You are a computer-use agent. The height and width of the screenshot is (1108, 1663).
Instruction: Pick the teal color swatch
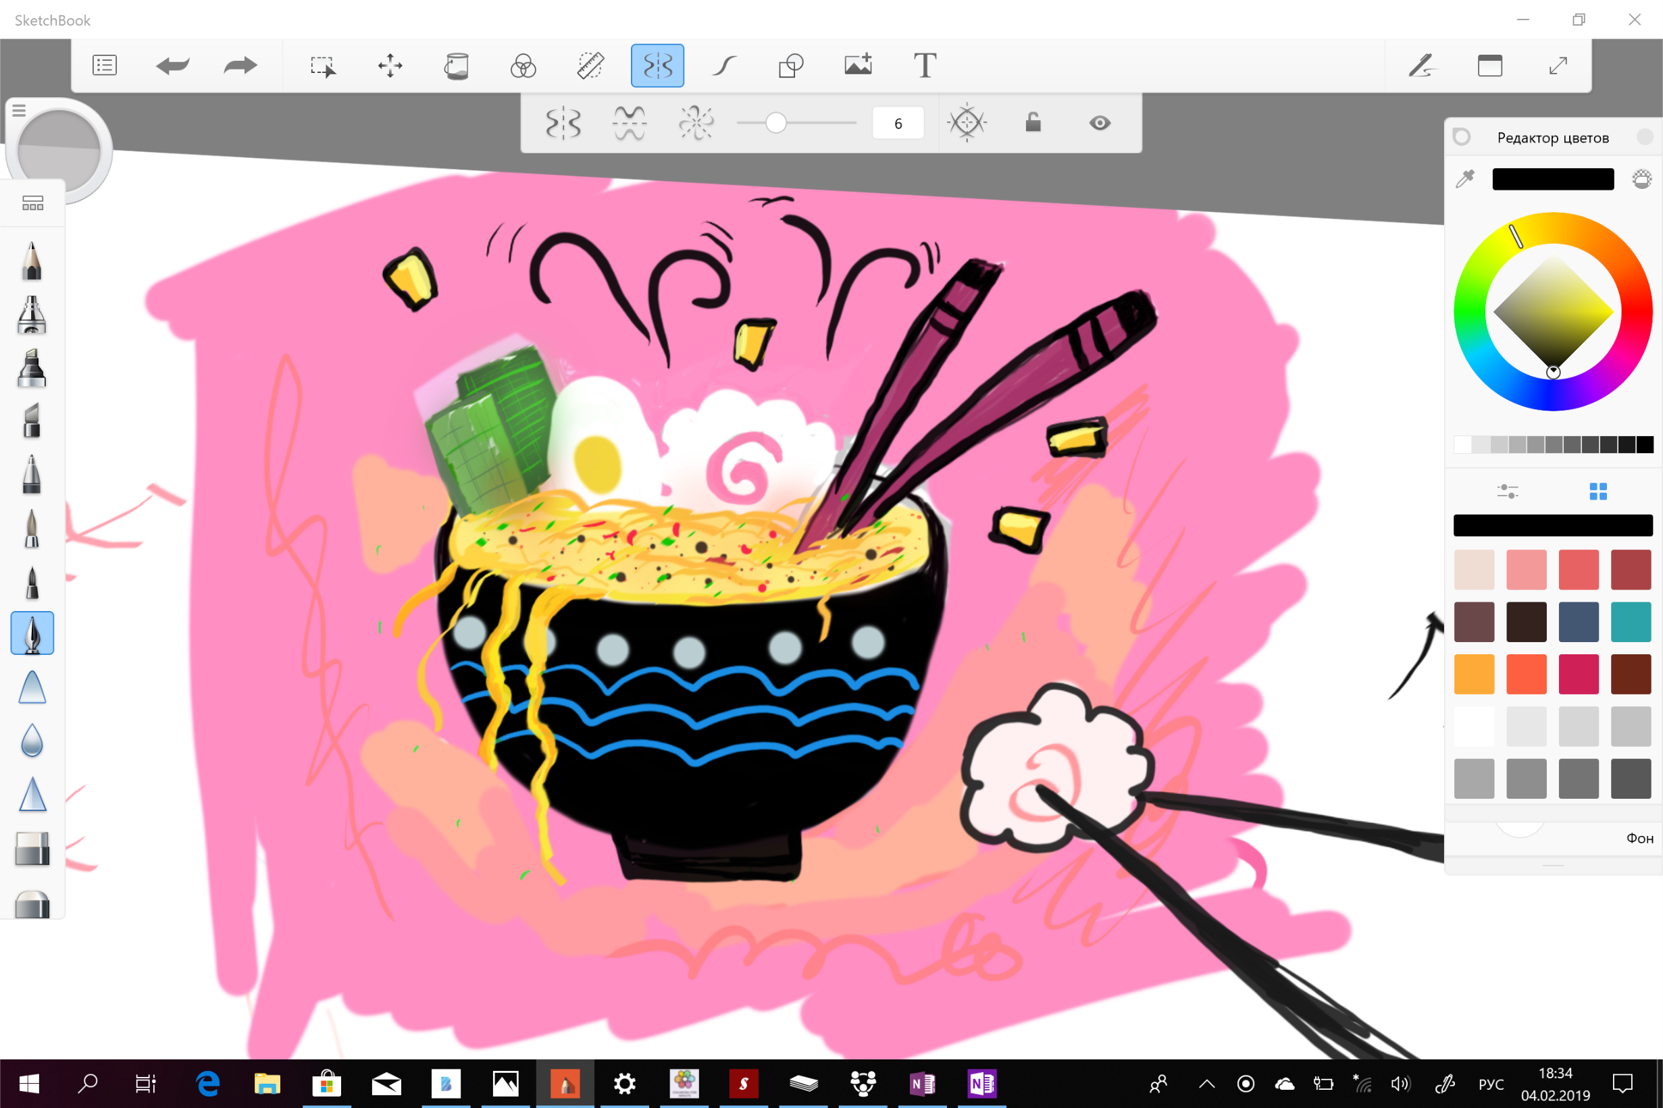[x=1631, y=622]
